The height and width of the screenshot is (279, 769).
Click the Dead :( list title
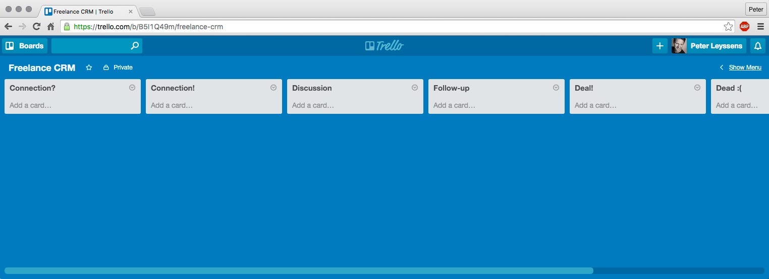tap(729, 88)
